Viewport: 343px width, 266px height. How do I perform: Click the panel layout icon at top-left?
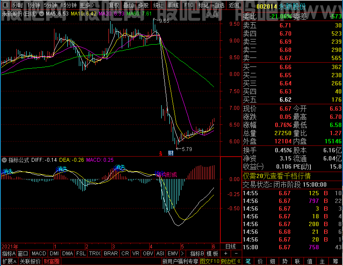point(6,5)
